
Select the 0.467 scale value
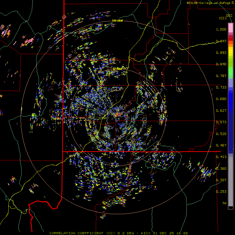pos(221,145)
